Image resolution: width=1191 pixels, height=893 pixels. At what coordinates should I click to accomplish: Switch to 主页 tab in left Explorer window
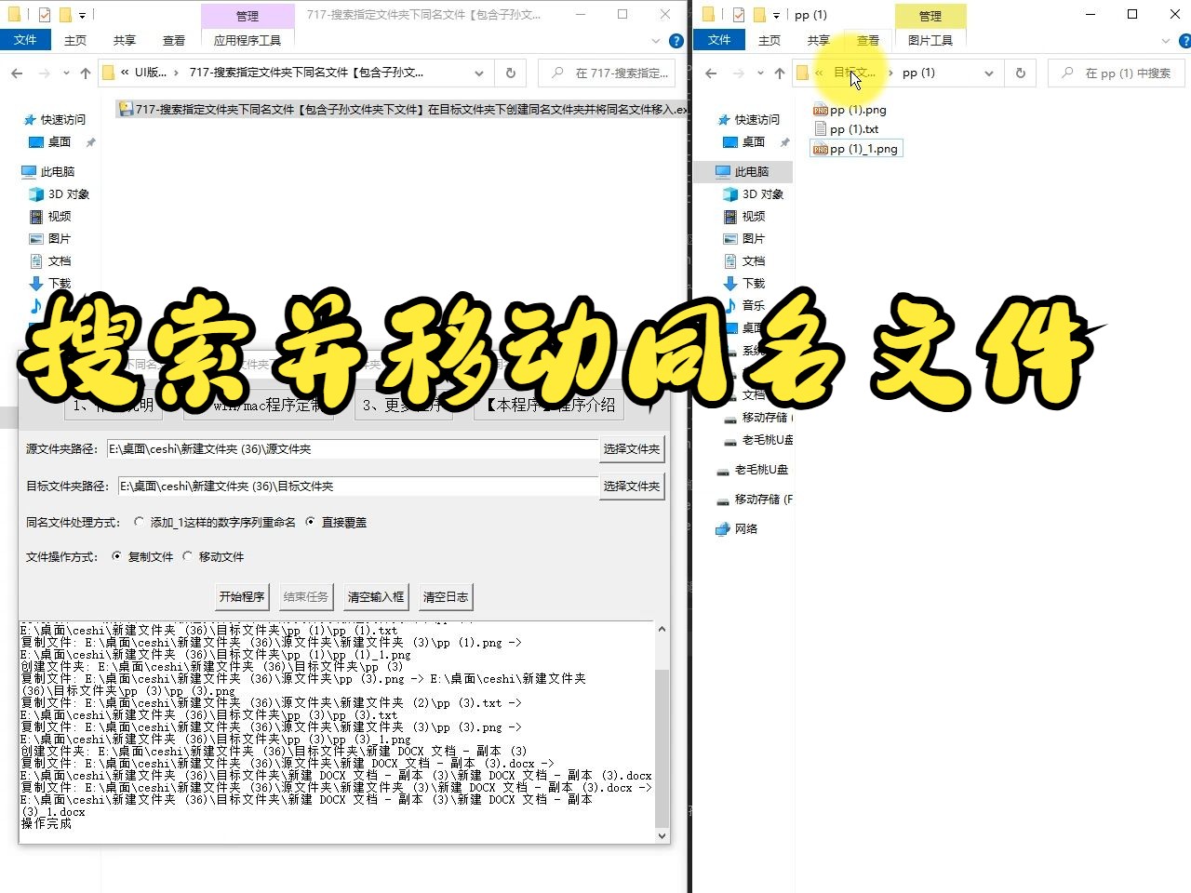pos(75,40)
